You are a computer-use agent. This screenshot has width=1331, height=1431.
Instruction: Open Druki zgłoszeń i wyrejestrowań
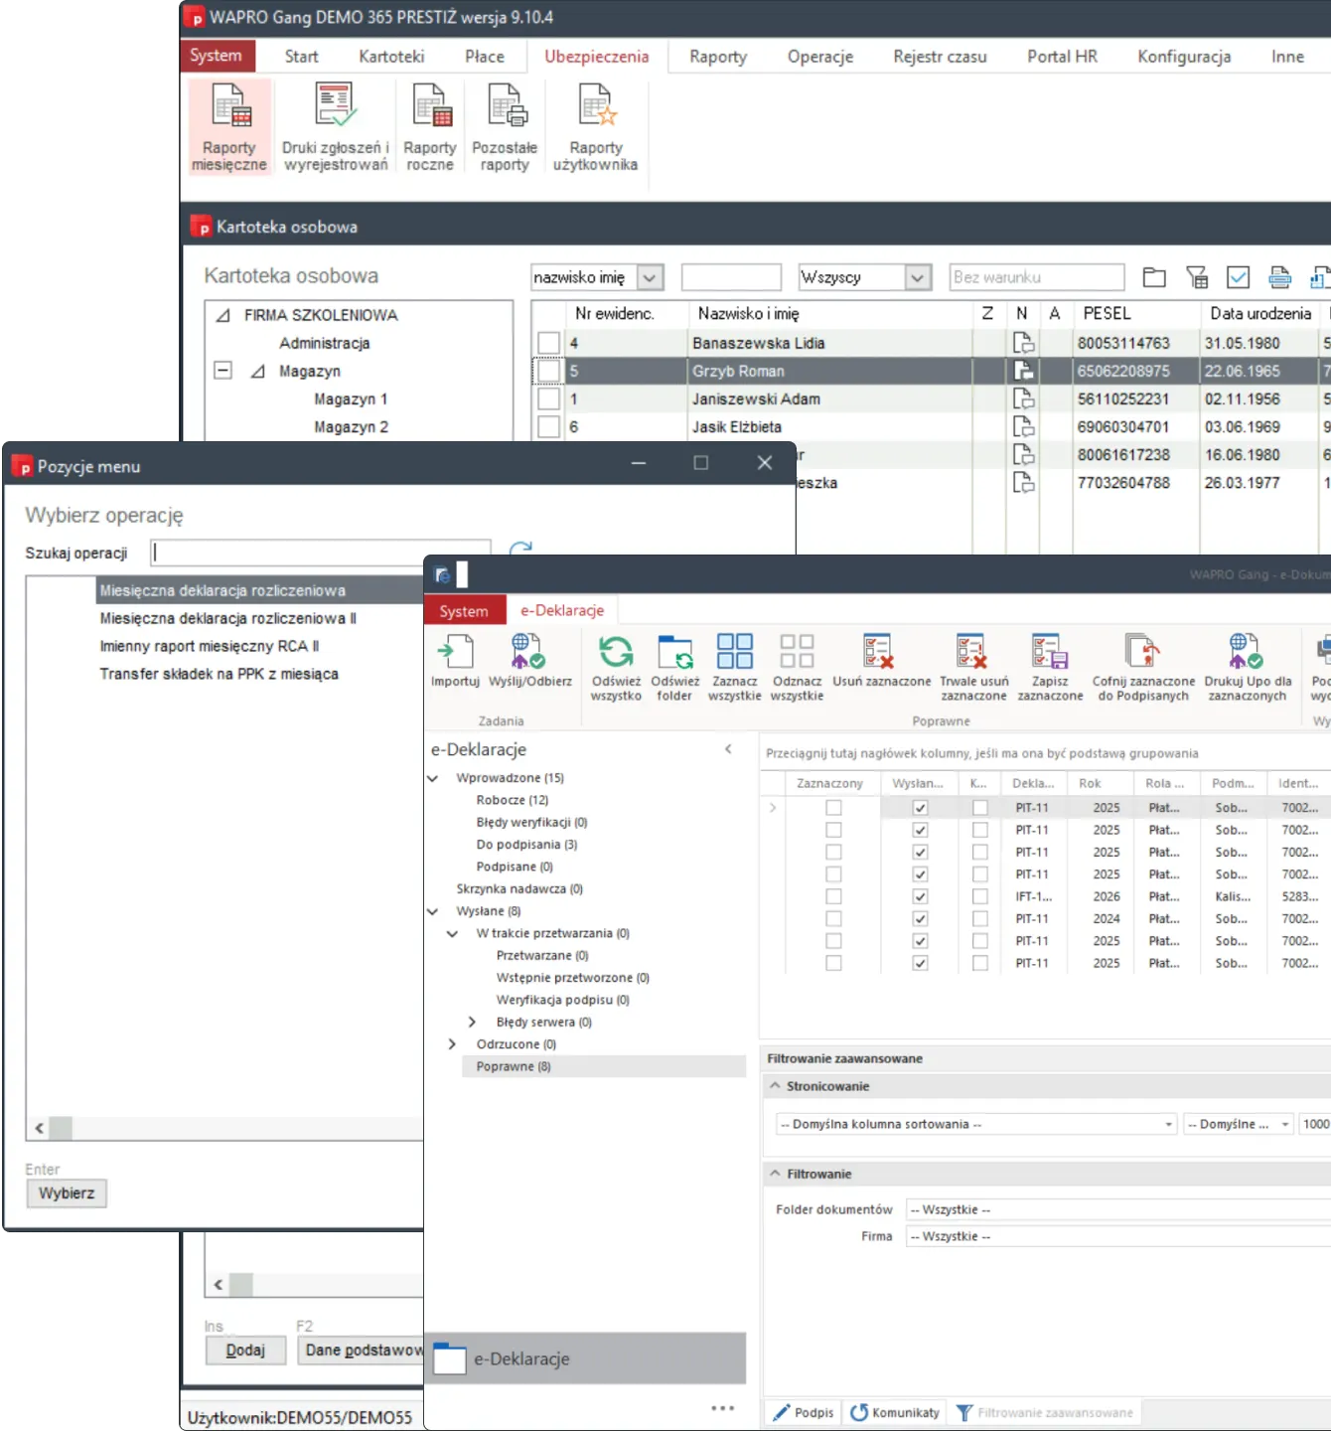coord(335,128)
